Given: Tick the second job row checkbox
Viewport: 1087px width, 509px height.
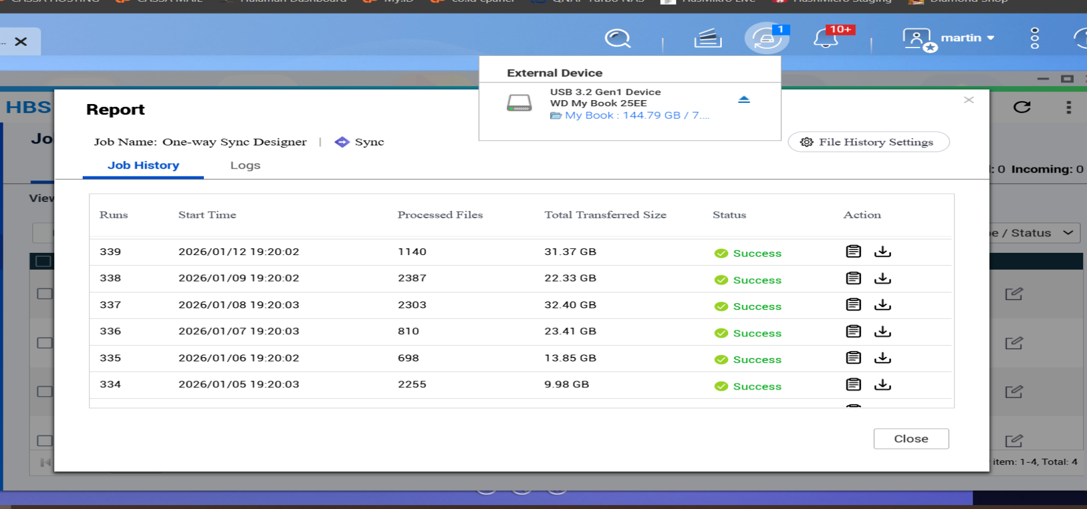Looking at the screenshot, I should 44,343.
